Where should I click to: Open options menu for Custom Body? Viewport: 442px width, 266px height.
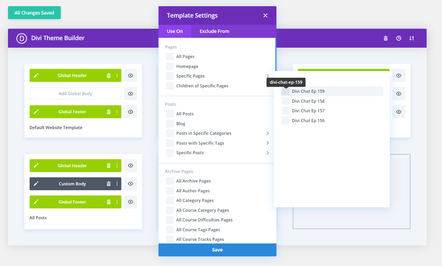[117, 184]
